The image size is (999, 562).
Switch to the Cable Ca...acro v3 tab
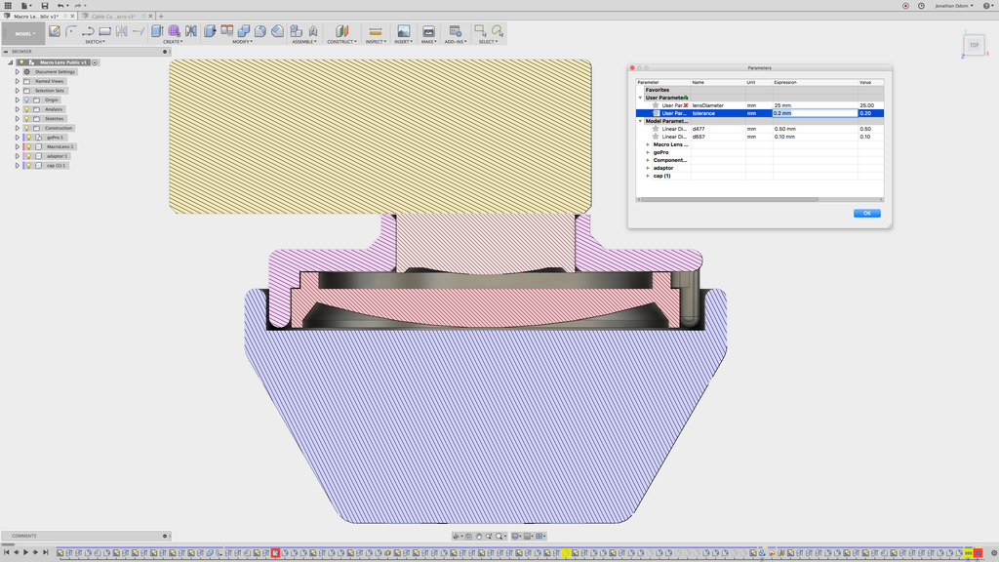[114, 17]
